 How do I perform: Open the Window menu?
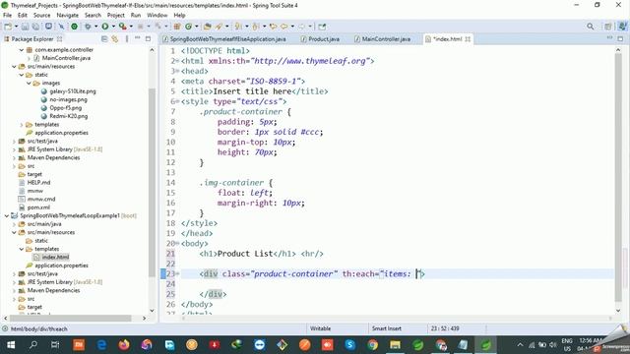(157, 15)
